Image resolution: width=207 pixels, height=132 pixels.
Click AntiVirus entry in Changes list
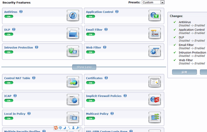pos(185,22)
